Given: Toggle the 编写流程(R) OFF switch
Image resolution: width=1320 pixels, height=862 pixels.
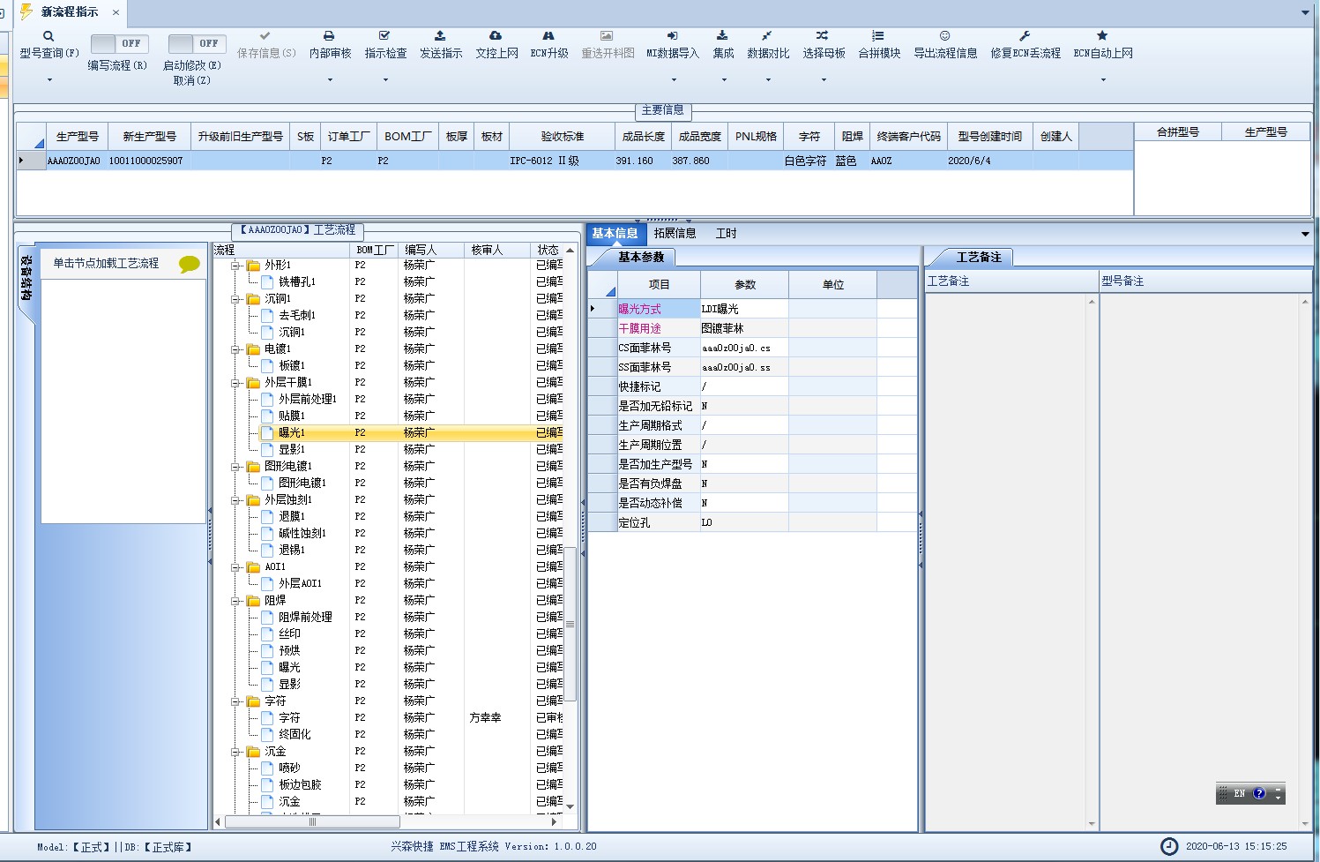Looking at the screenshot, I should tap(120, 44).
